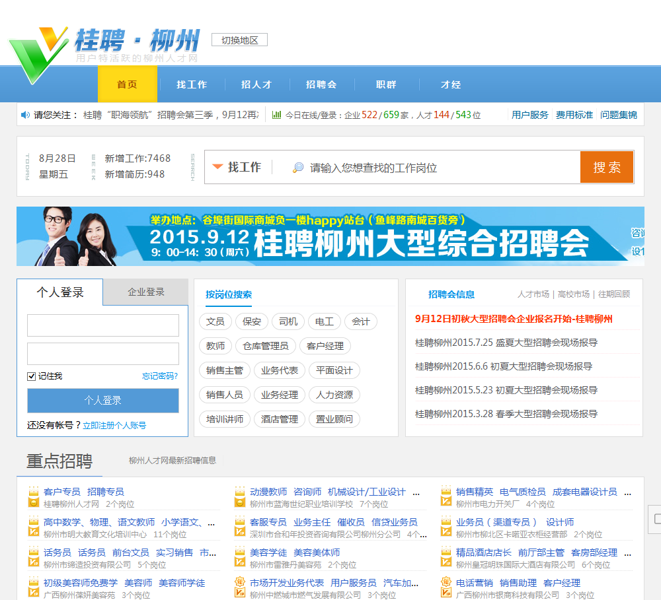Click 忘记密码? link
The height and width of the screenshot is (600, 661).
(160, 376)
